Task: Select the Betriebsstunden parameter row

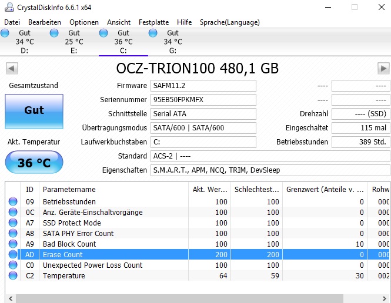Action: pyautogui.click(x=198, y=201)
